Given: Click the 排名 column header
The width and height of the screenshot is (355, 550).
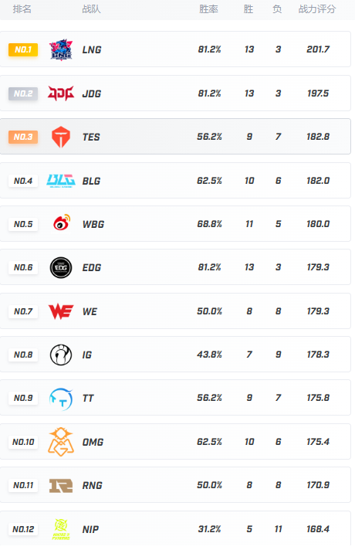Looking at the screenshot, I should coord(22,9).
